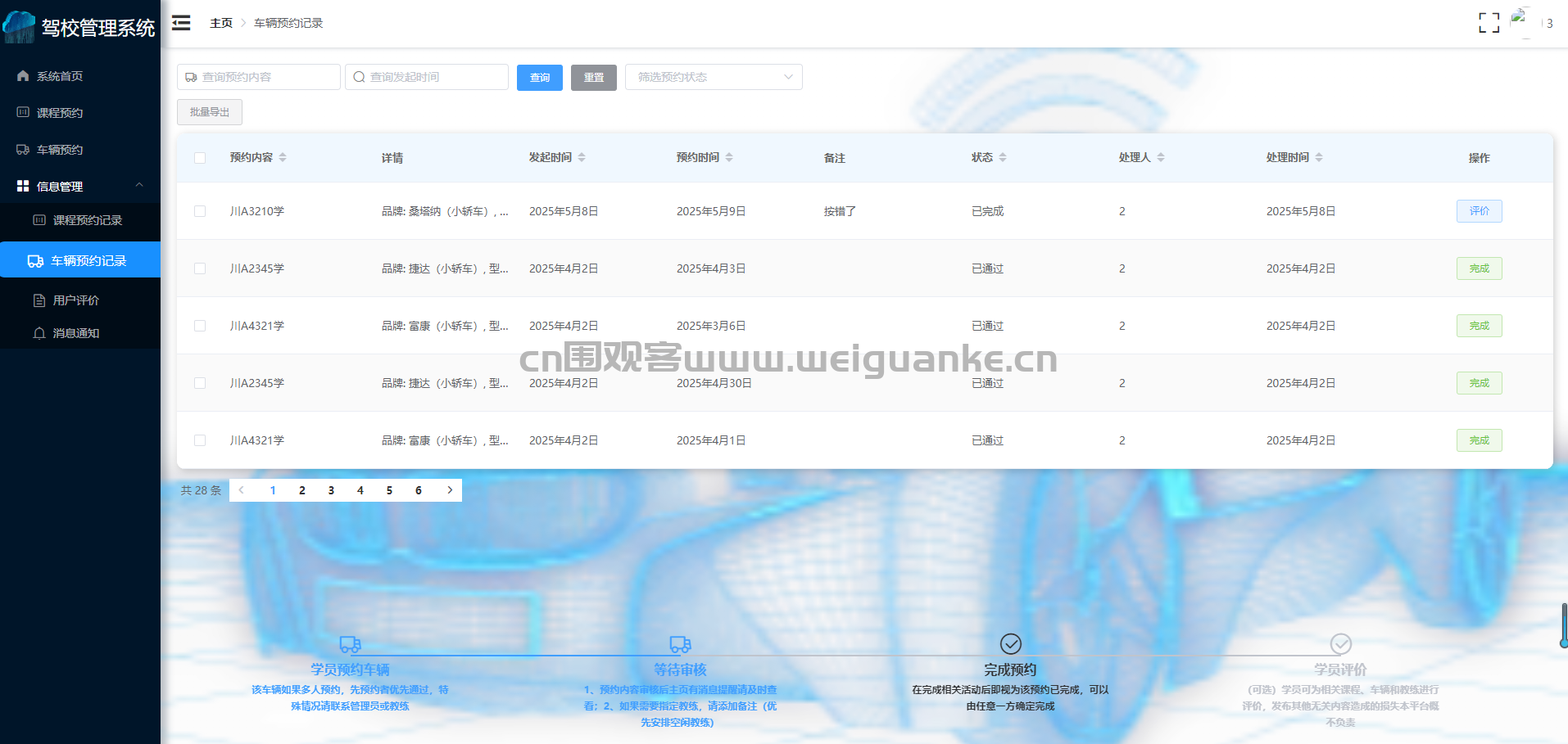Click the truck icon above 学员预约车辆 step

pos(350,644)
